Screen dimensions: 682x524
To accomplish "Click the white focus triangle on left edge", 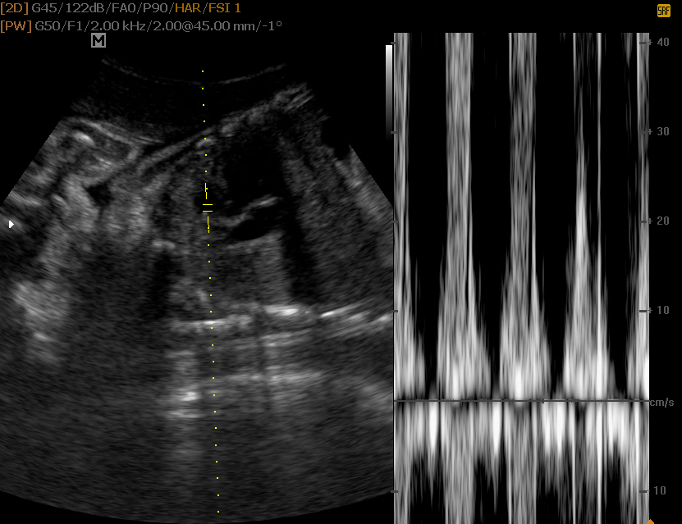I will coord(11,224).
